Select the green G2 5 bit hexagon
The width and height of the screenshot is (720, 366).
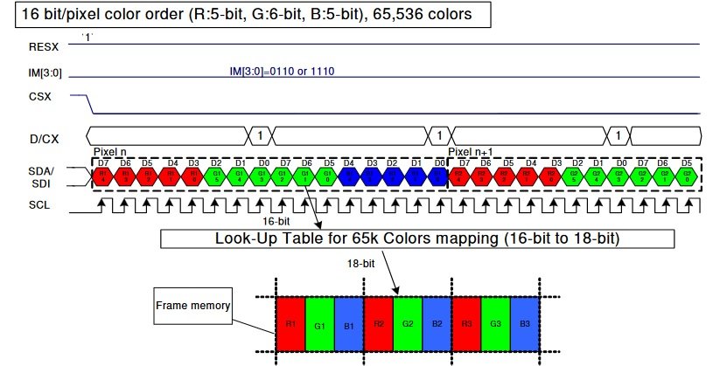pyautogui.click(x=574, y=176)
